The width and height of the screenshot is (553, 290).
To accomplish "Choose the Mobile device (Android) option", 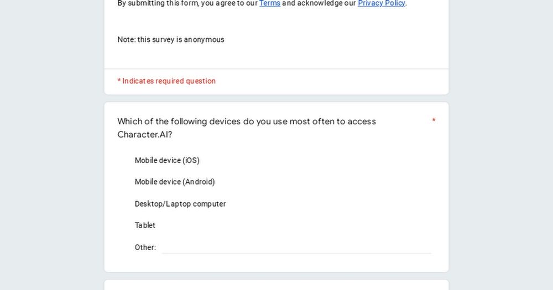I will pos(175,182).
